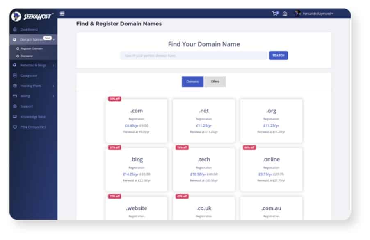Image resolution: width=370 pixels, height=240 pixels.
Task: Click the discount badge on .online card
Action: tap(249, 147)
